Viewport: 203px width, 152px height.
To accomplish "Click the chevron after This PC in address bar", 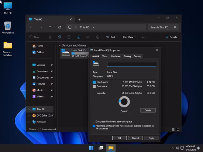I will pos(93,27).
